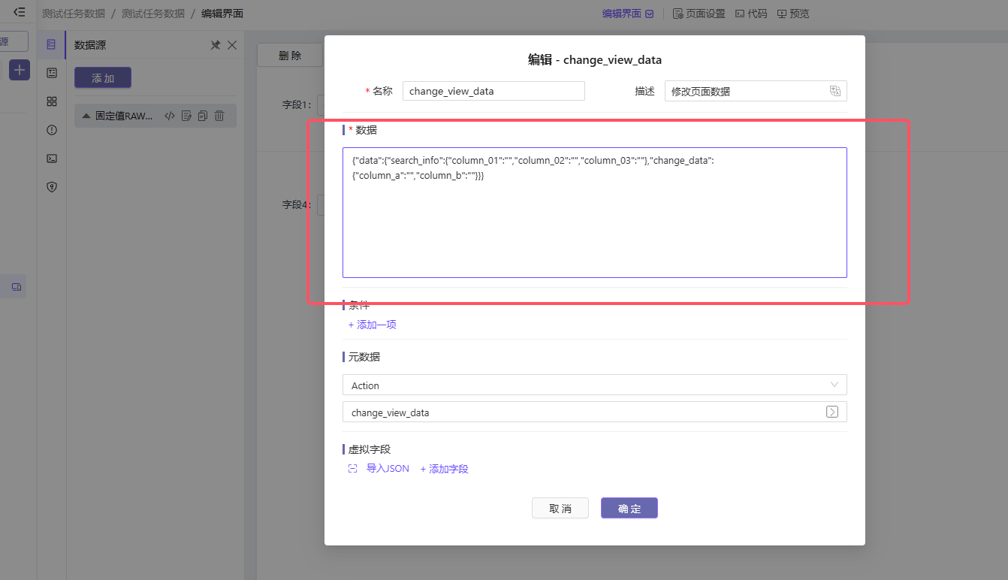
Task: Copy the 固定值RAW data source
Action: tap(203, 116)
